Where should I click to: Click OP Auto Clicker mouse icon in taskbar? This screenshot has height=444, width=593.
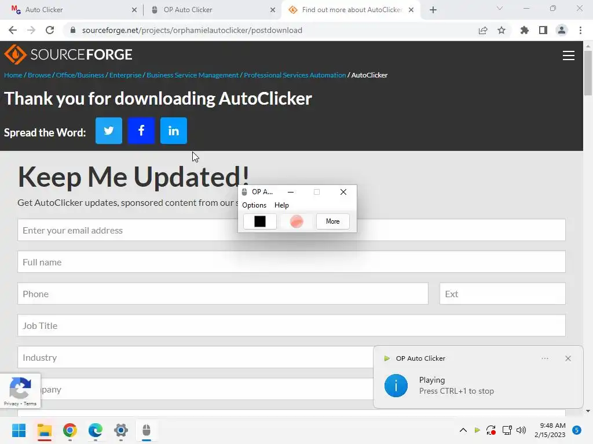(147, 430)
